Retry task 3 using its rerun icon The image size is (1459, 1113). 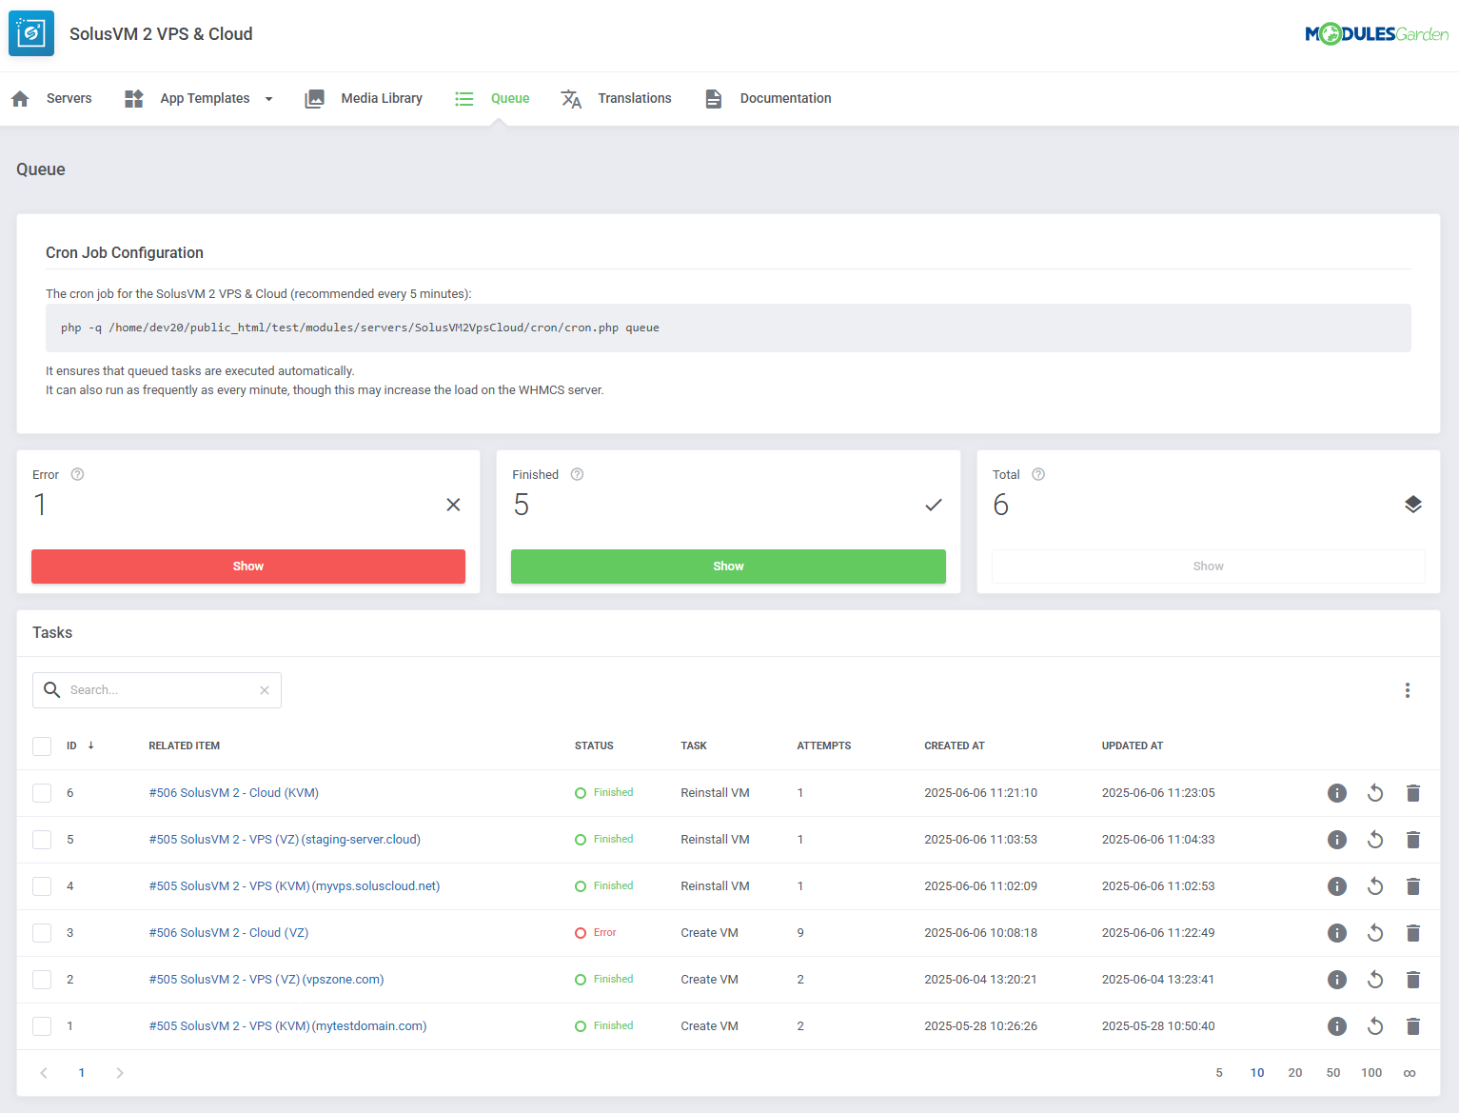[1374, 933]
